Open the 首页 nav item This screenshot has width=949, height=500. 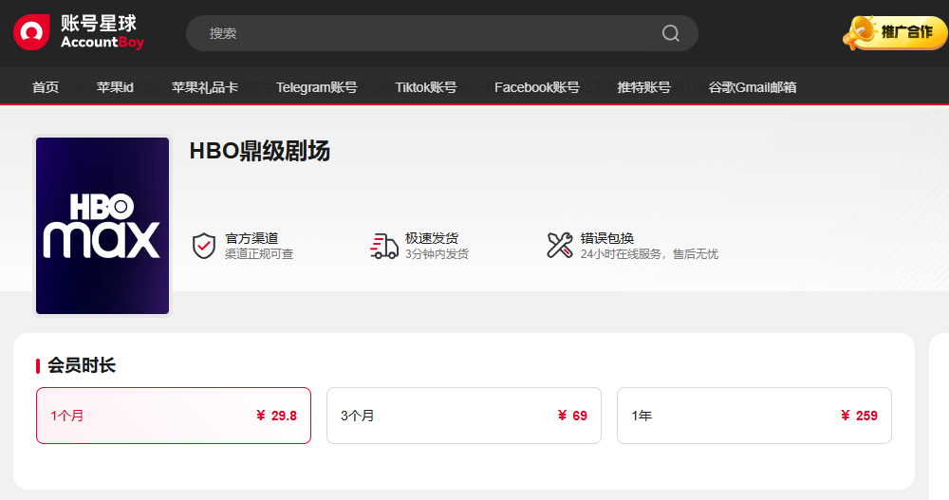tap(46, 87)
